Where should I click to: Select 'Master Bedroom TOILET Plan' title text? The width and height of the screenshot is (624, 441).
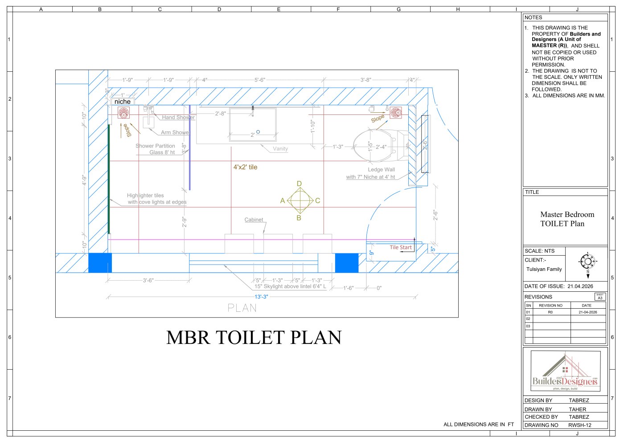(567, 219)
